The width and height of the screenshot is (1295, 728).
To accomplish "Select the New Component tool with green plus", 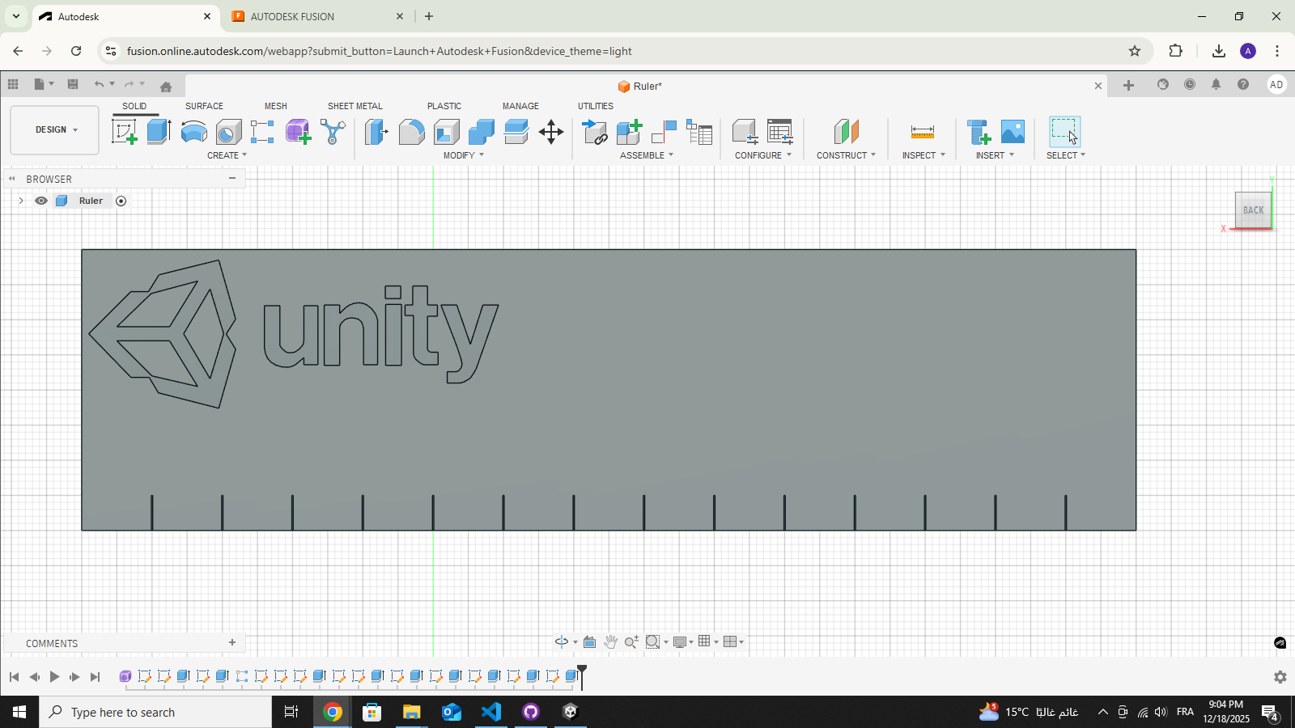I will (629, 132).
